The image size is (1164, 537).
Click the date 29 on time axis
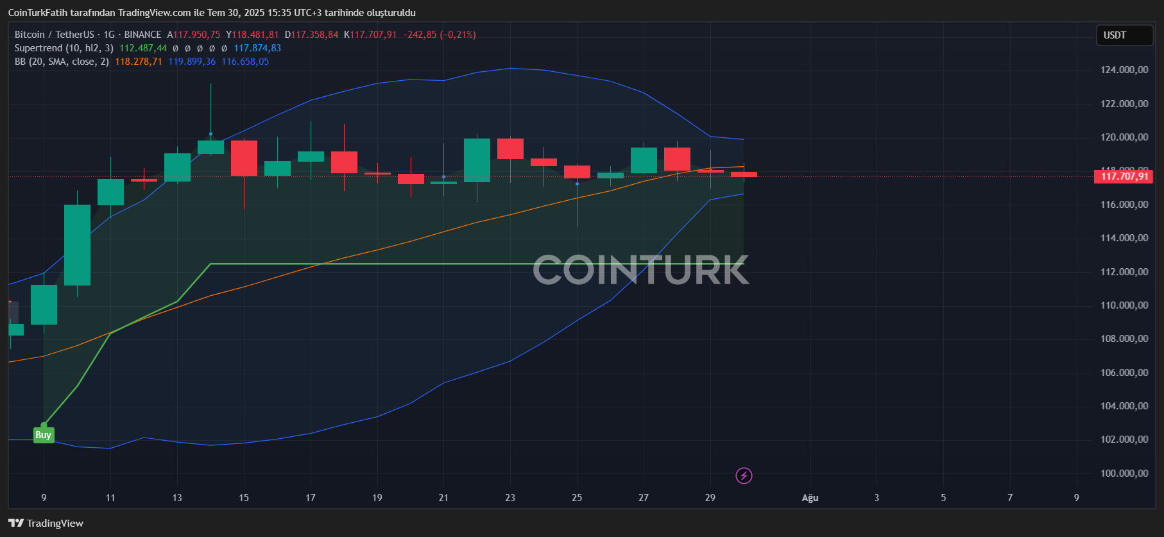710,498
